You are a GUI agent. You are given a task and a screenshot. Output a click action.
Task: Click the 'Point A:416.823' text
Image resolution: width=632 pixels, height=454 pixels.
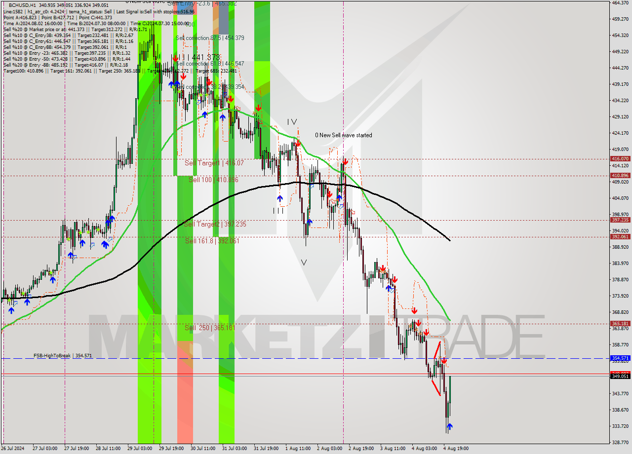coord(20,17)
